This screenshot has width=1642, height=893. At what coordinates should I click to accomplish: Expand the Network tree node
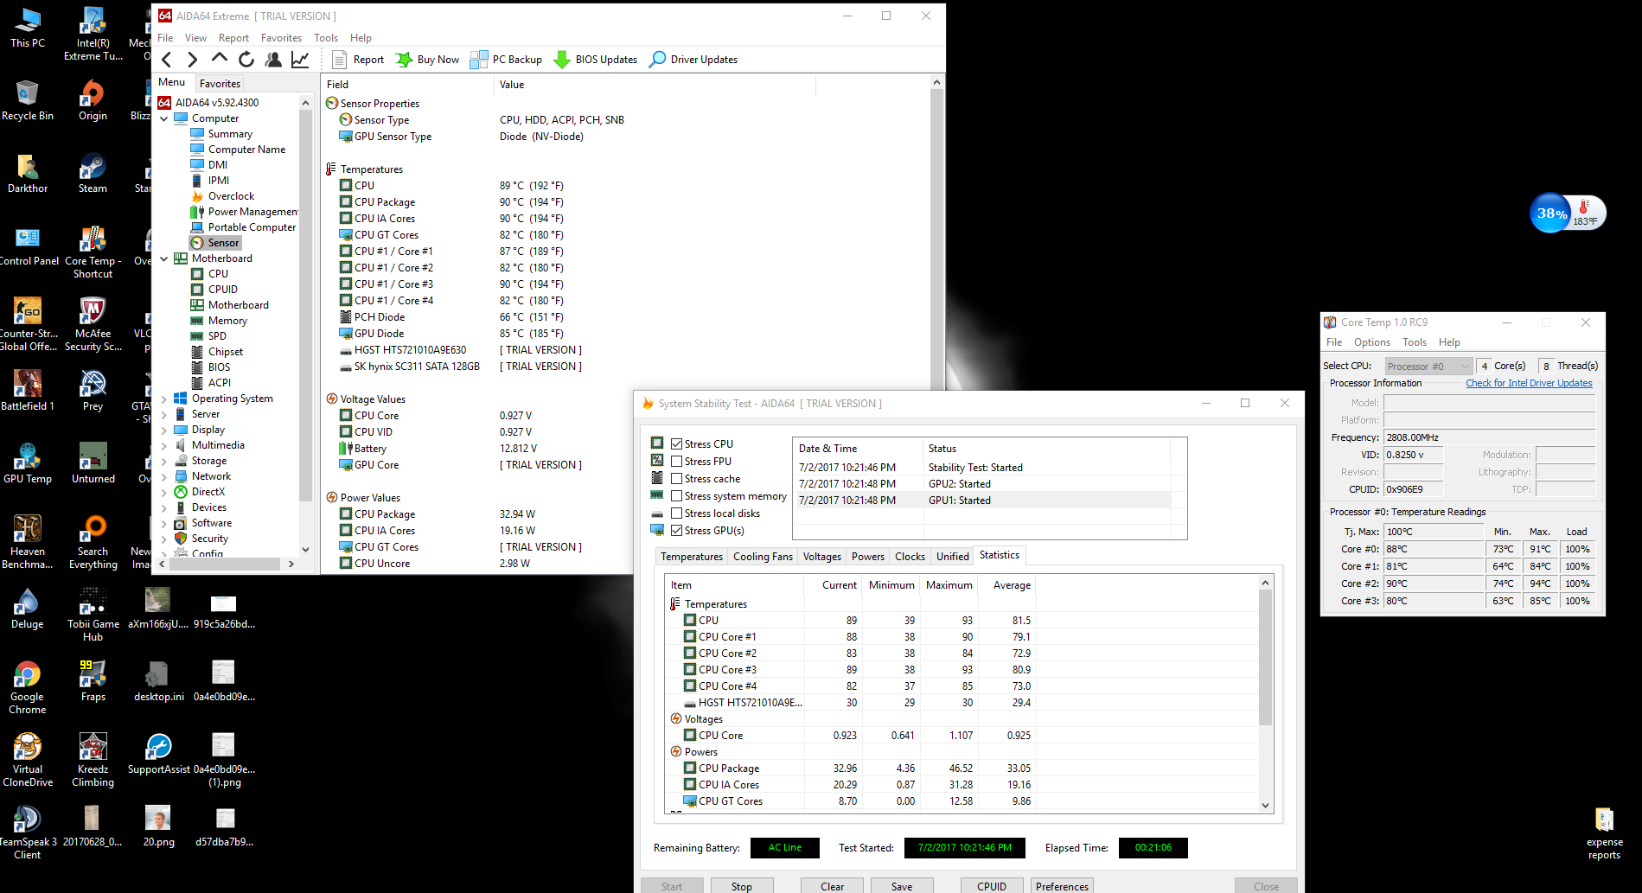164,476
